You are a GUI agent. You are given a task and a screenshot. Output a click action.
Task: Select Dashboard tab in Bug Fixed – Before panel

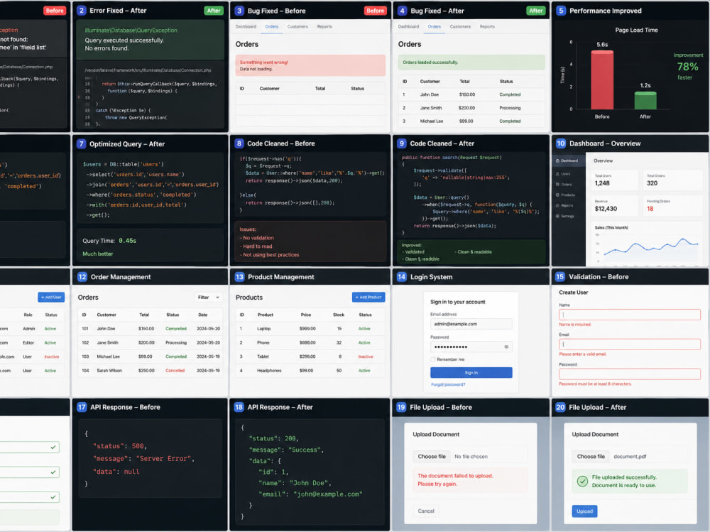pos(246,27)
